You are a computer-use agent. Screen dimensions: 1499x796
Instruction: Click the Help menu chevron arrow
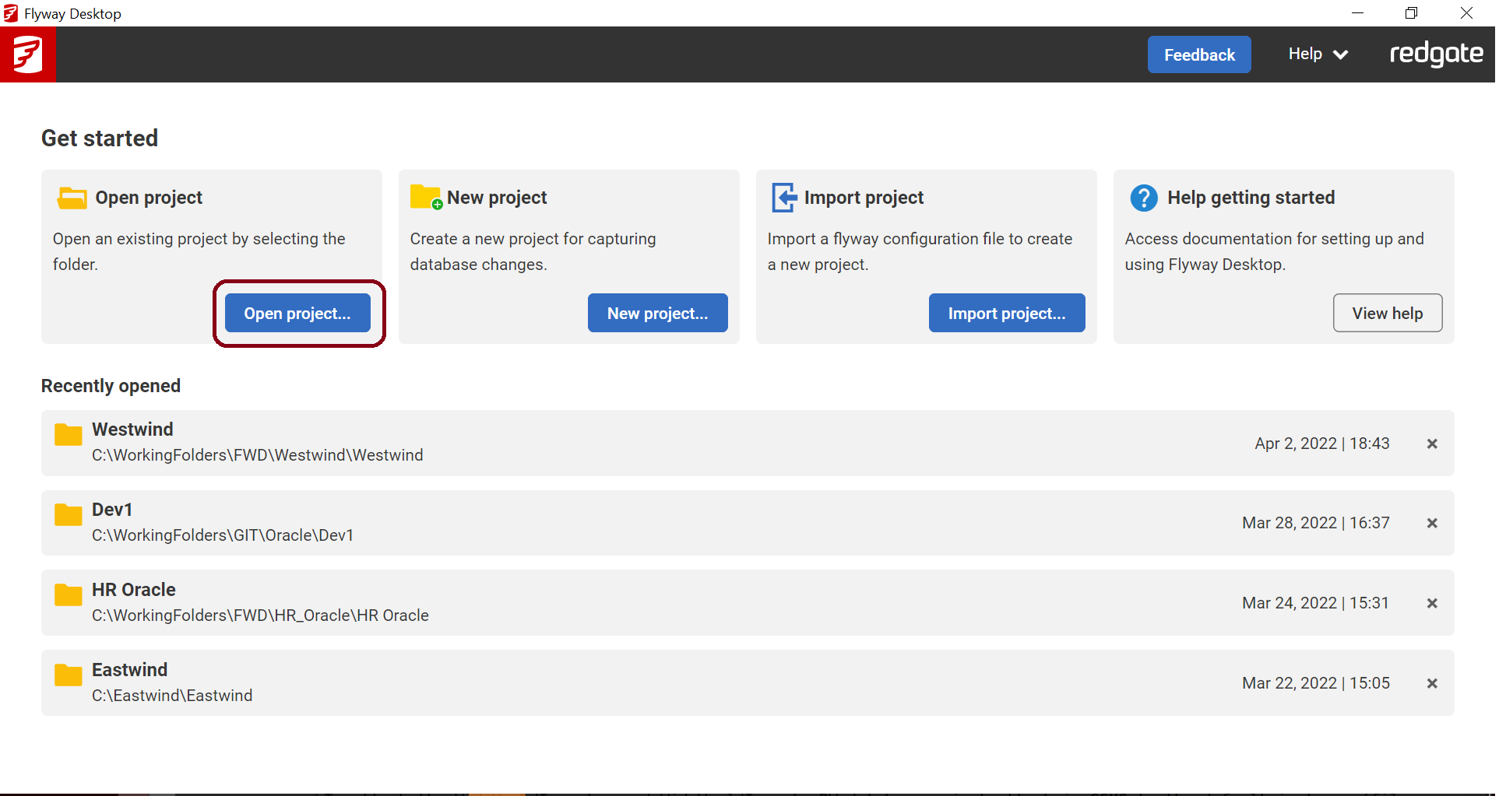click(1342, 54)
